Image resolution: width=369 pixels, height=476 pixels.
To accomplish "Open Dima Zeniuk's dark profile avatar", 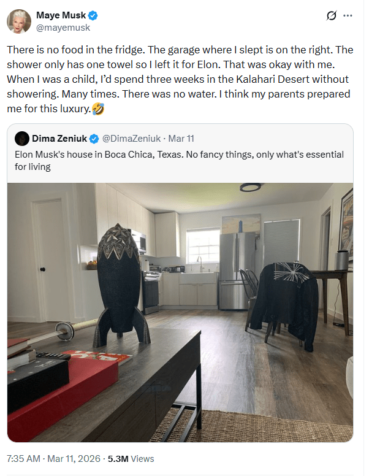I will pyautogui.click(x=22, y=139).
